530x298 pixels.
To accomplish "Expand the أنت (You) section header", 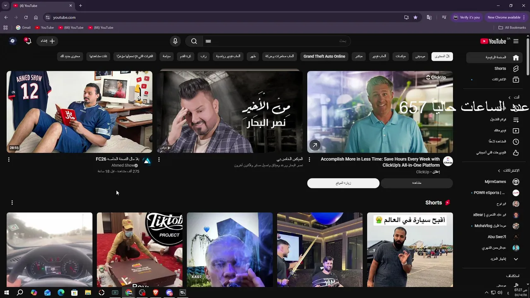I will pos(514,97).
